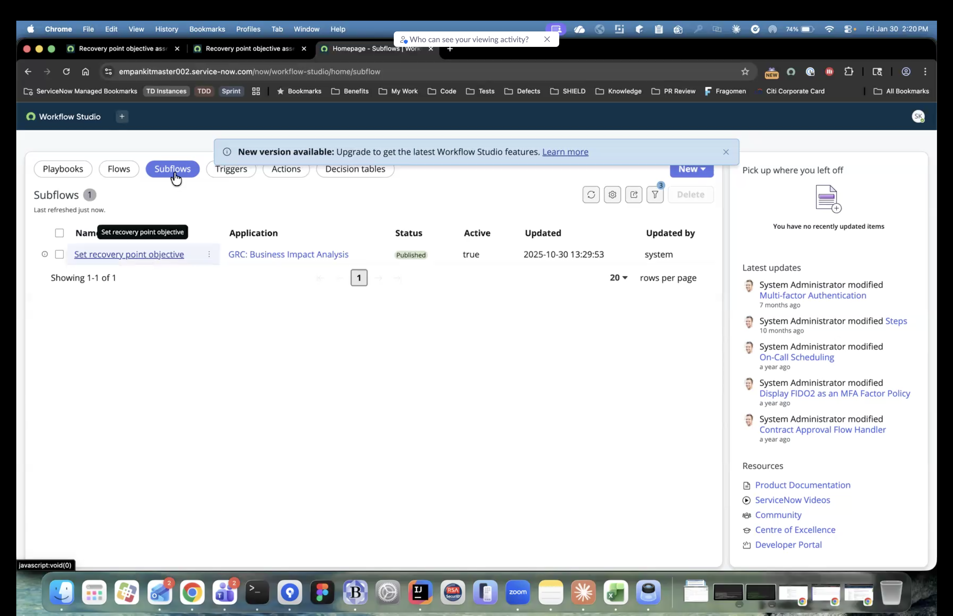Go back in browser history
953x616 pixels.
click(28, 72)
